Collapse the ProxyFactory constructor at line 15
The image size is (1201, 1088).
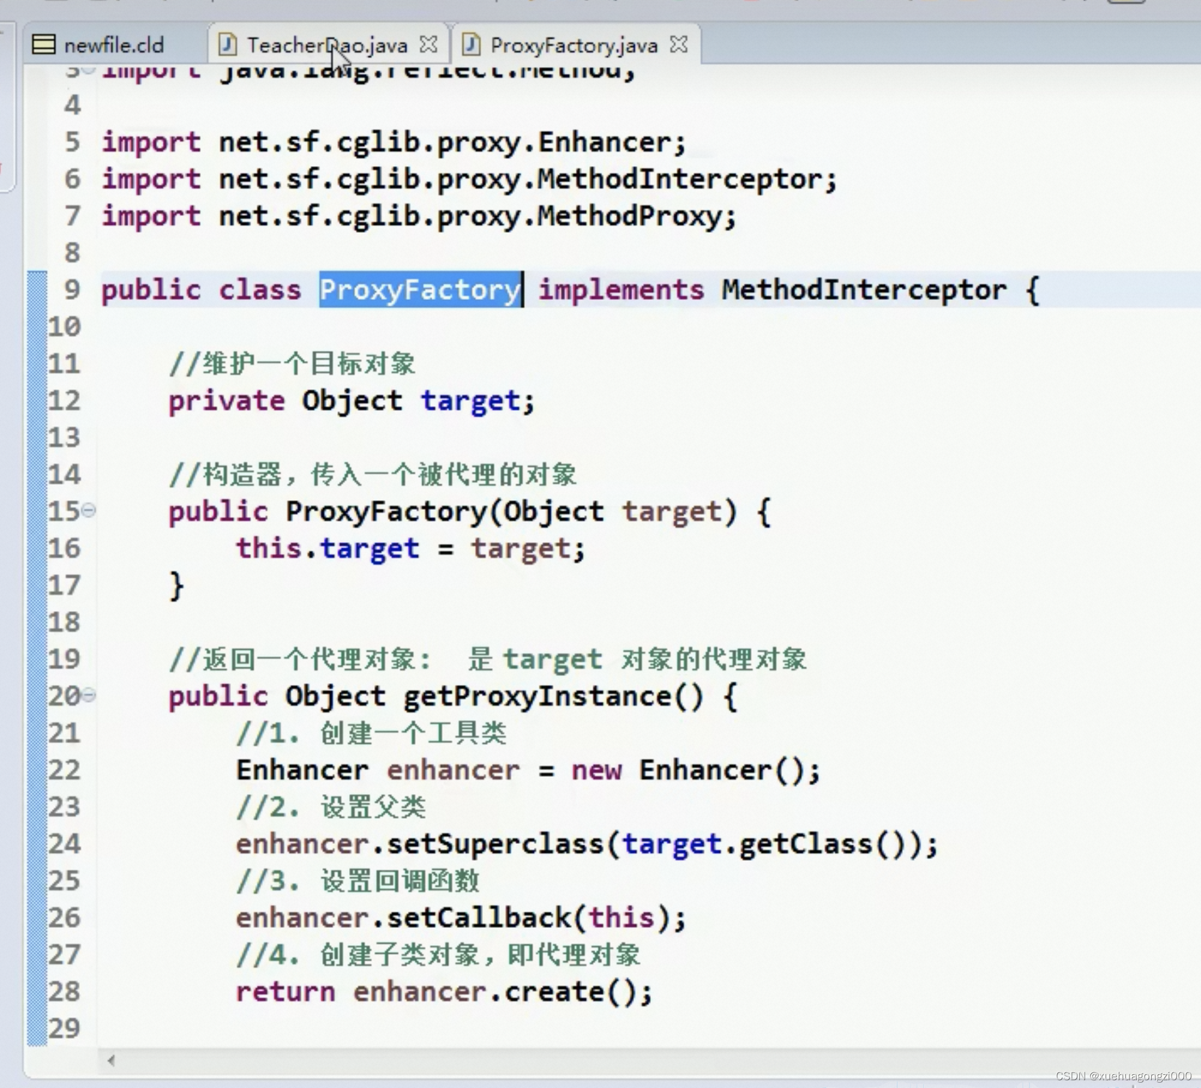coord(89,510)
